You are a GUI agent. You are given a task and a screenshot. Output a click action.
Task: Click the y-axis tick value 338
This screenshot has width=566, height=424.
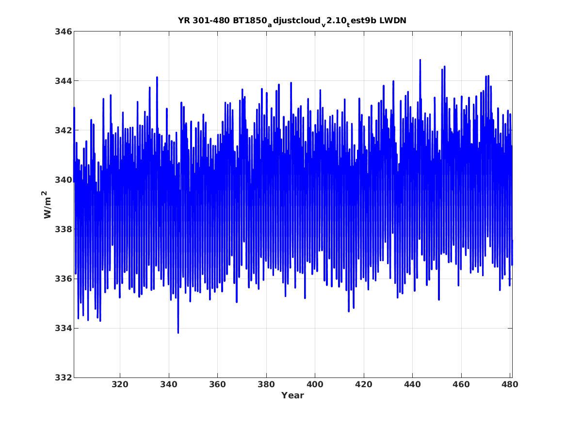[63, 229]
